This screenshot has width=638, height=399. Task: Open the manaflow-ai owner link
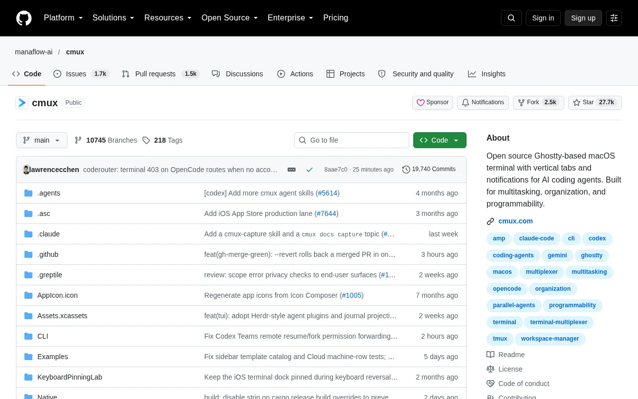coord(33,52)
